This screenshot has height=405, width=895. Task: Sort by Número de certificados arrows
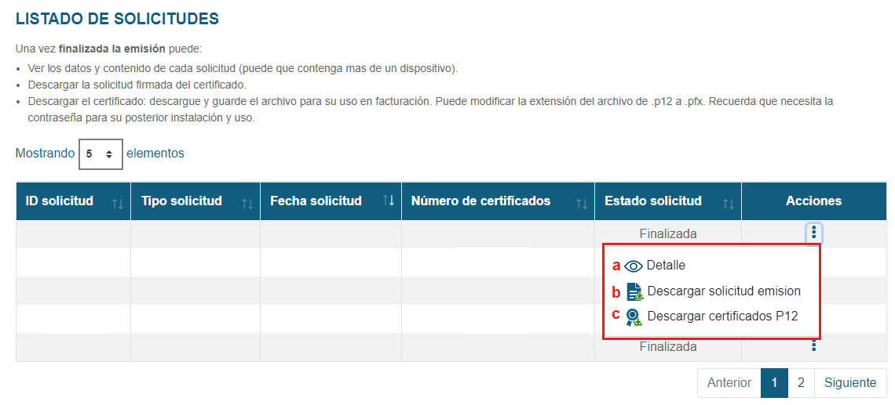(582, 204)
